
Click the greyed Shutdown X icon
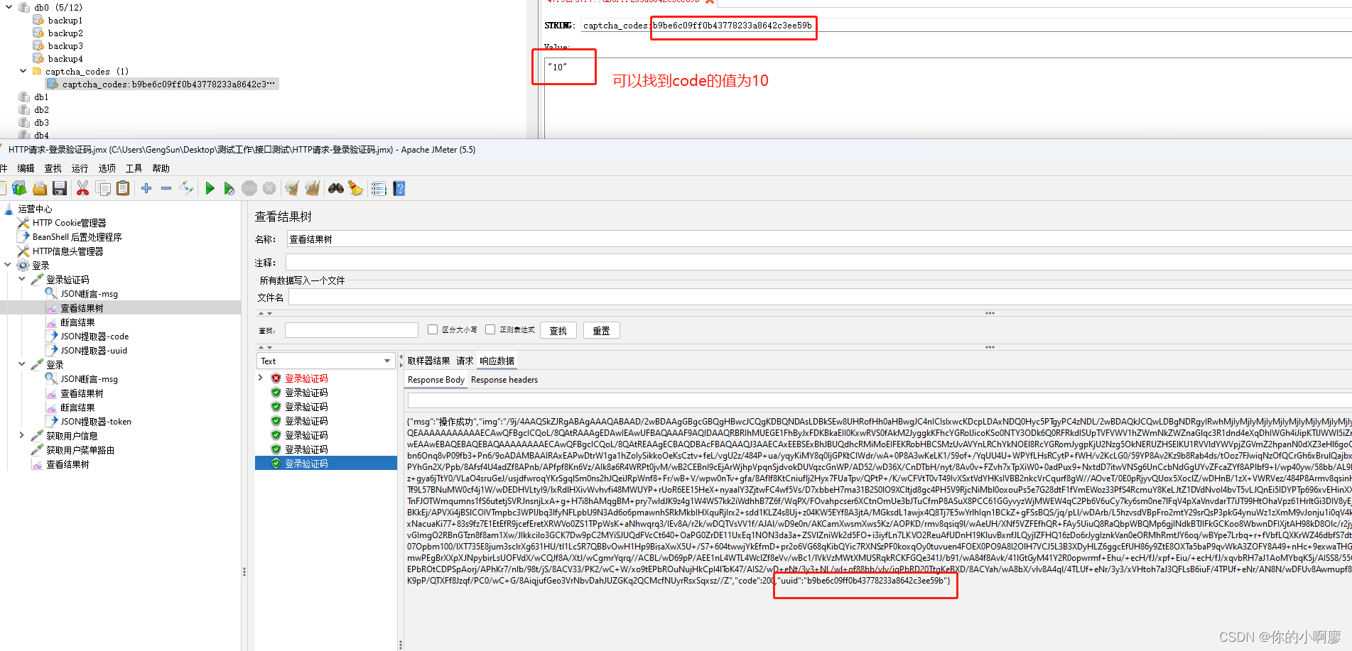(x=269, y=188)
